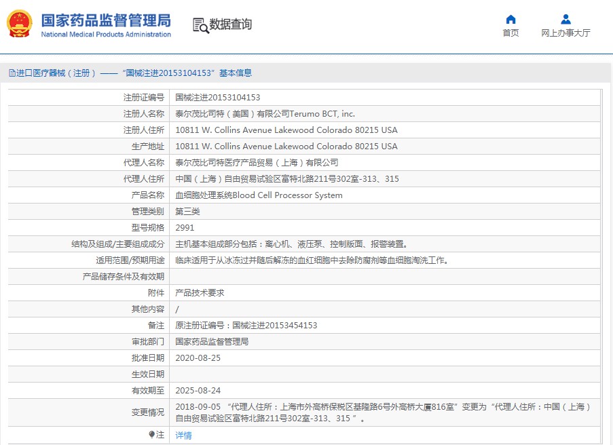Viewport: 613px width, 445px height.
Task: Go to 首页 home icon
Action: pyautogui.click(x=510, y=19)
